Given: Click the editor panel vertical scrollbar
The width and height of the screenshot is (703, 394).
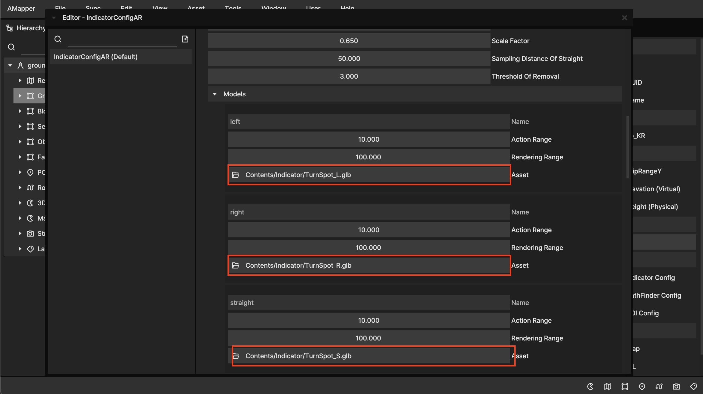Looking at the screenshot, I should tap(627, 147).
